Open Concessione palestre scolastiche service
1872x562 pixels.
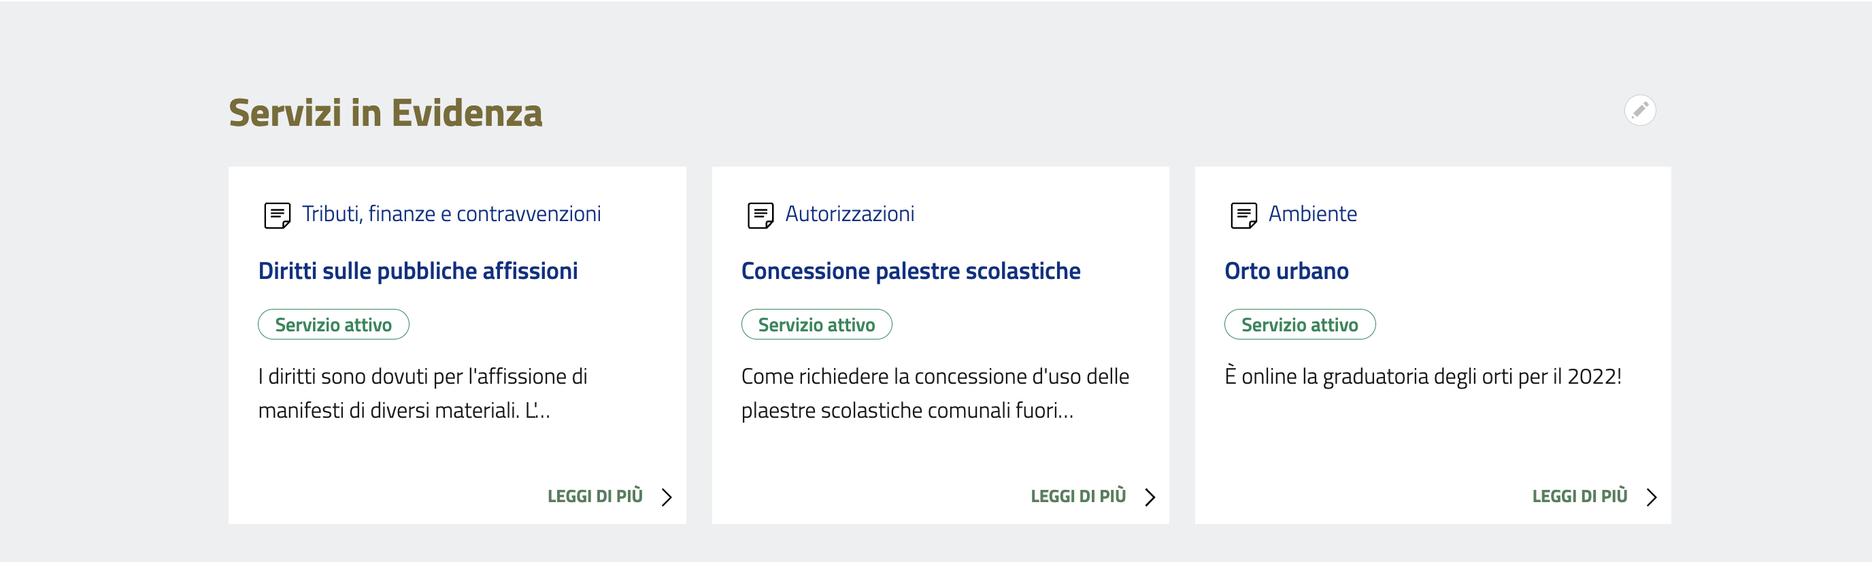pyautogui.click(x=911, y=271)
